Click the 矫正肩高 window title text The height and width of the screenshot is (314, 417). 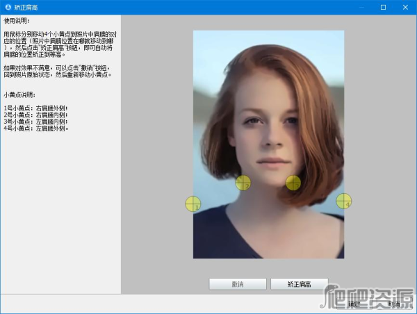point(26,7)
